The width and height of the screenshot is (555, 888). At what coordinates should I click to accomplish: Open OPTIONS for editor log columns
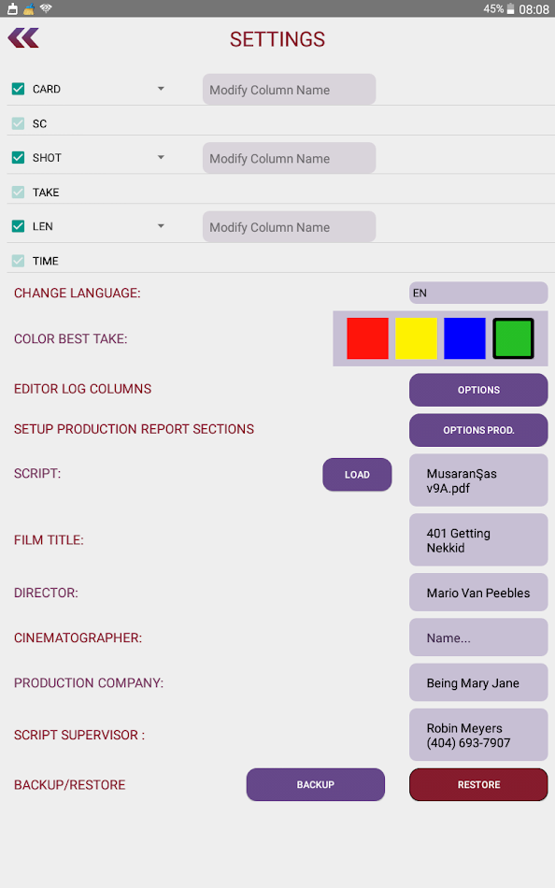477,390
